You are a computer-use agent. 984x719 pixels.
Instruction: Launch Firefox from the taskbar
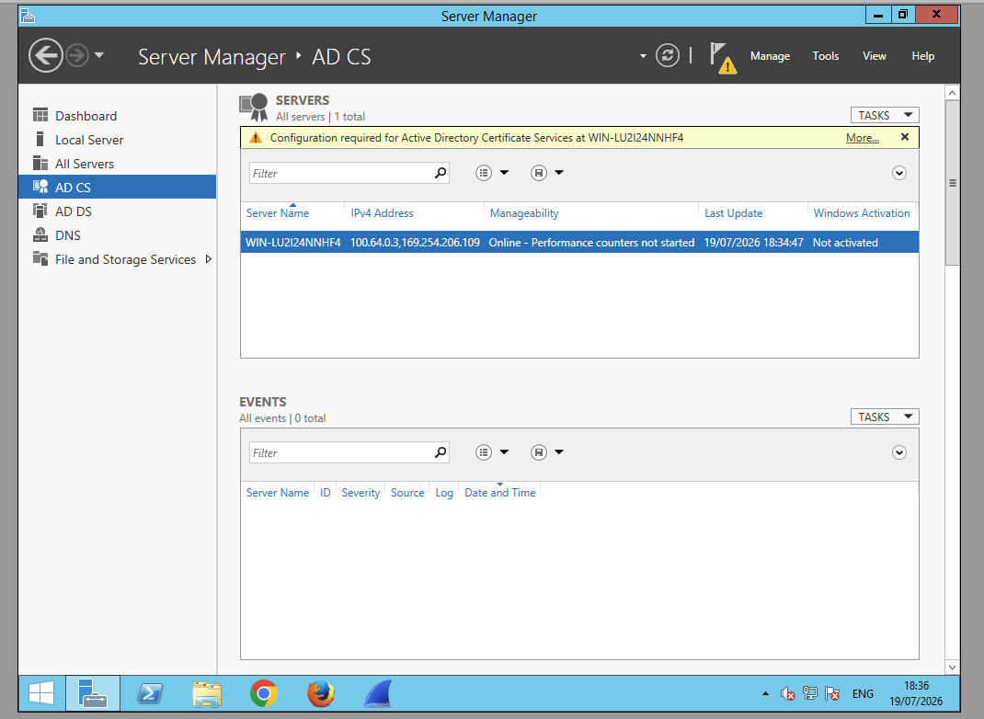pos(321,694)
